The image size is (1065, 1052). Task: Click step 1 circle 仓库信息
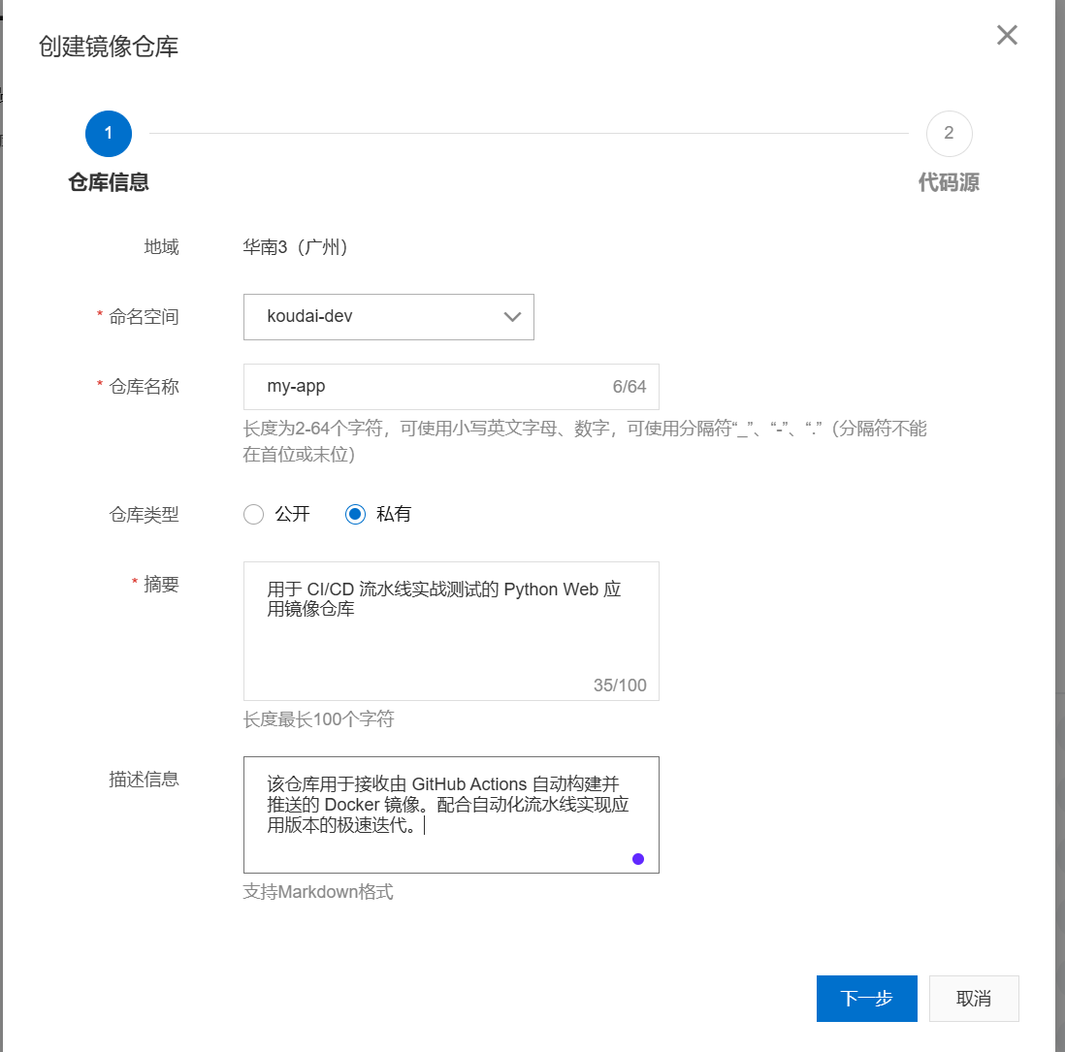click(x=109, y=133)
